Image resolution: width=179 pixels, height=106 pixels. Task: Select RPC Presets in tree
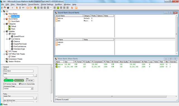(x=13, y=51)
